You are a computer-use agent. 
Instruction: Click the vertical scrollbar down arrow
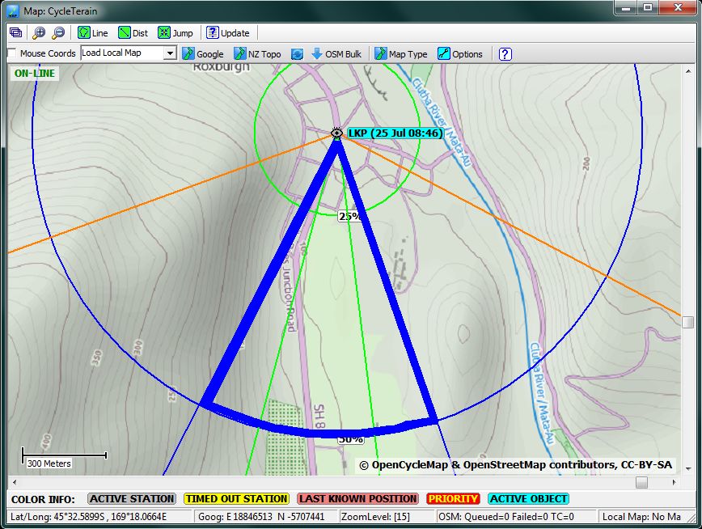tap(688, 468)
